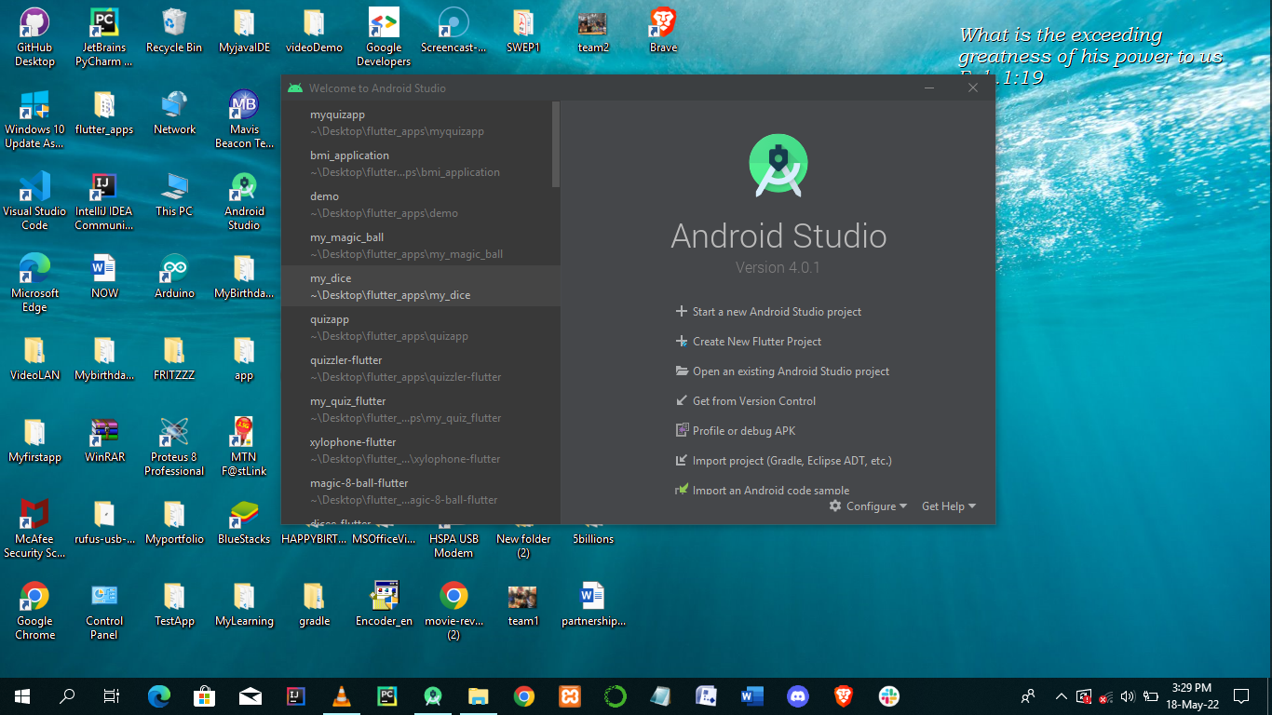Viewport: 1272px width, 715px height.
Task: Select the NOW Word document on desktop
Action: (104, 277)
